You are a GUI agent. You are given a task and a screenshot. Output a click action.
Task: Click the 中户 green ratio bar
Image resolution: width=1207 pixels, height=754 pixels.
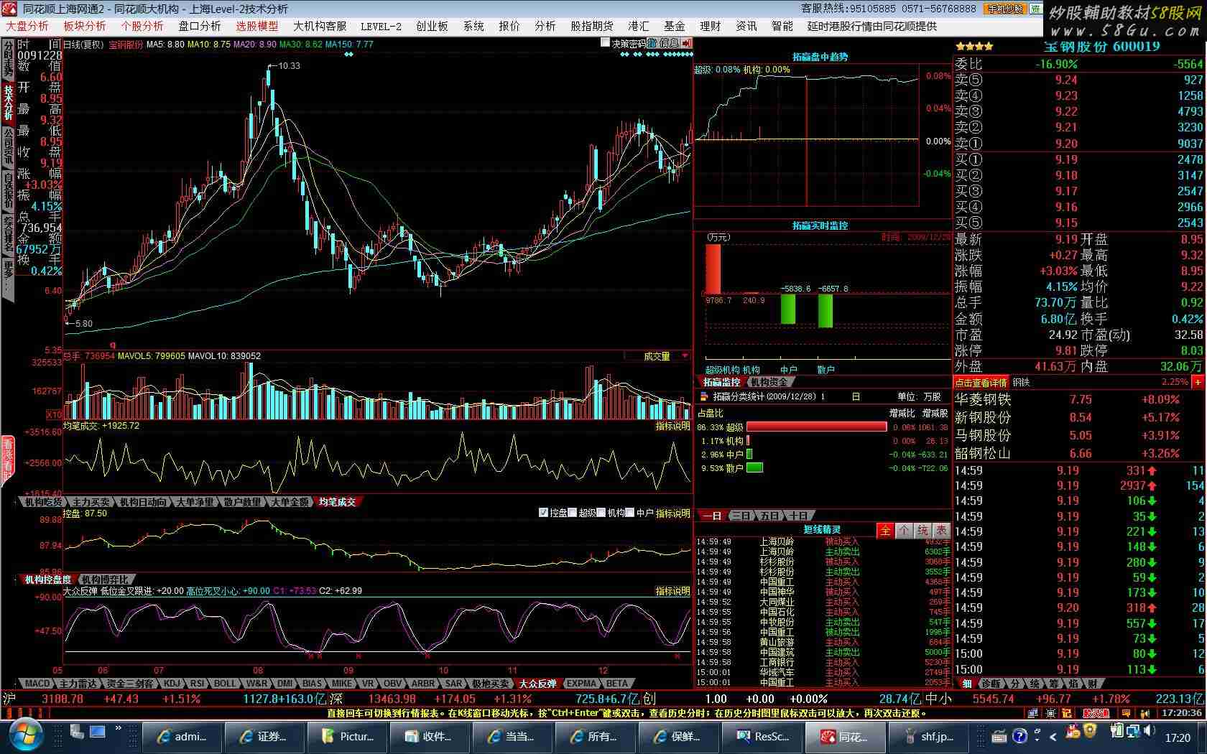coord(749,454)
